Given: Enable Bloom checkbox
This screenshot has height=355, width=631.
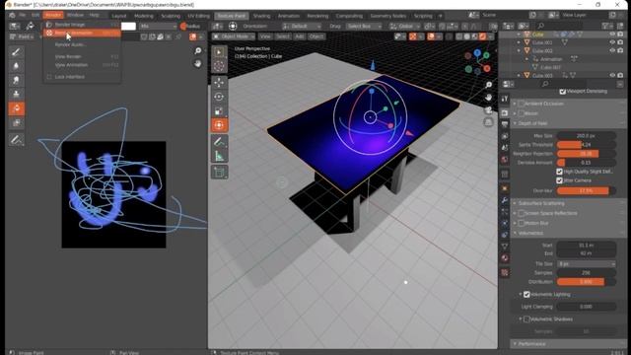Looking at the screenshot, I should pos(522,113).
